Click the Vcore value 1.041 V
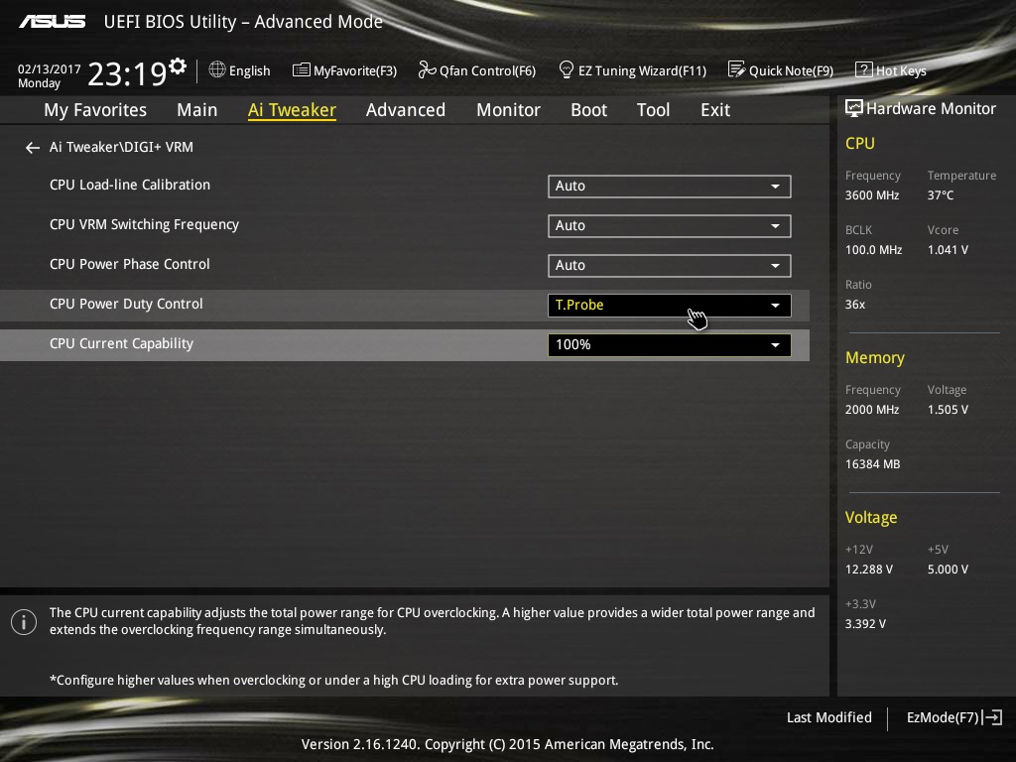The height and width of the screenshot is (762, 1016). tap(948, 249)
